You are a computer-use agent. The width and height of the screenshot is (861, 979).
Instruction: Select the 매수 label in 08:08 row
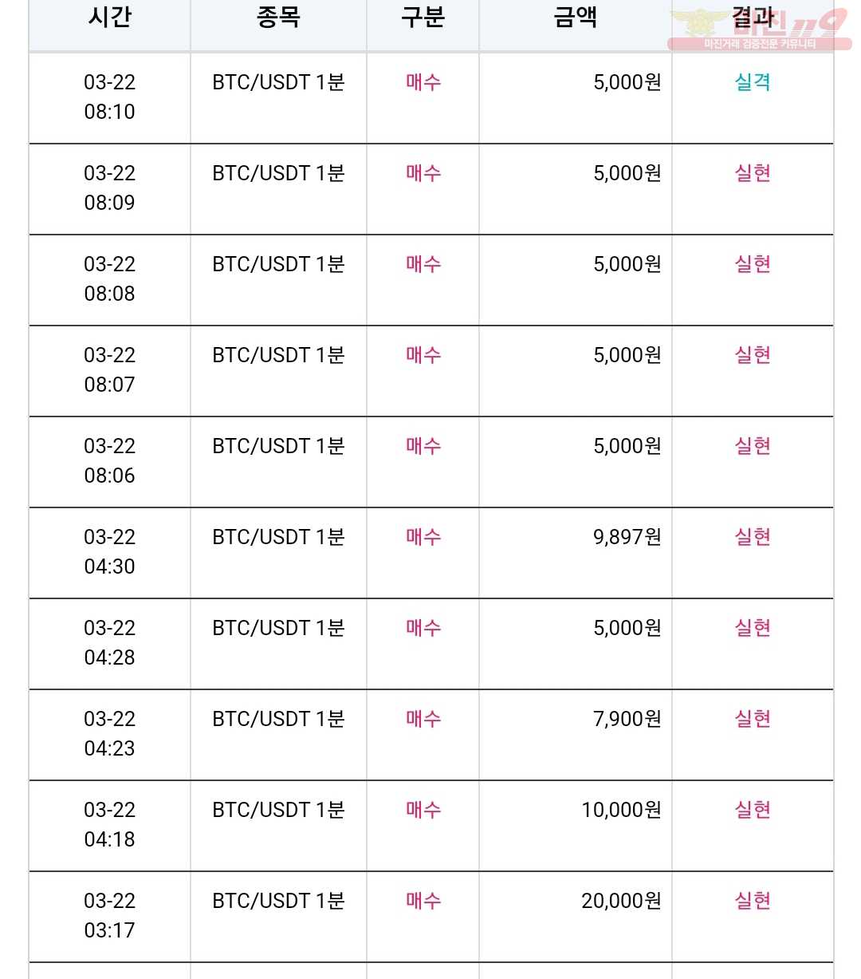(x=423, y=264)
